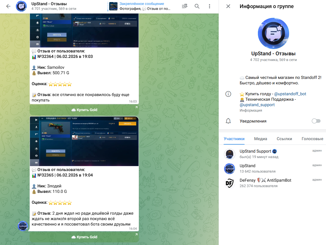Select the Участники tab
Image resolution: width=326 pixels, height=245 pixels.
234,139
